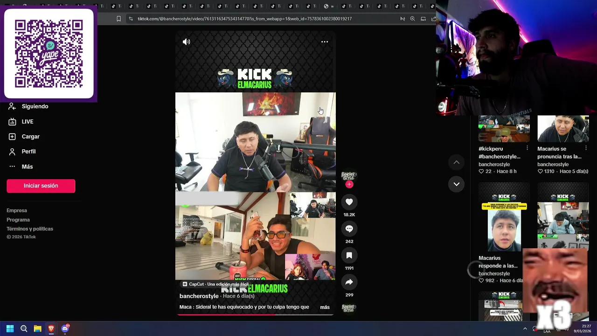597x336 pixels.
Task: Open the comments via speech bubble icon
Action: point(349,229)
